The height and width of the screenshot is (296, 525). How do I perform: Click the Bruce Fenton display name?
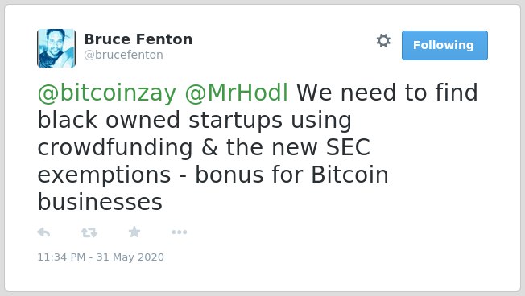(x=138, y=39)
